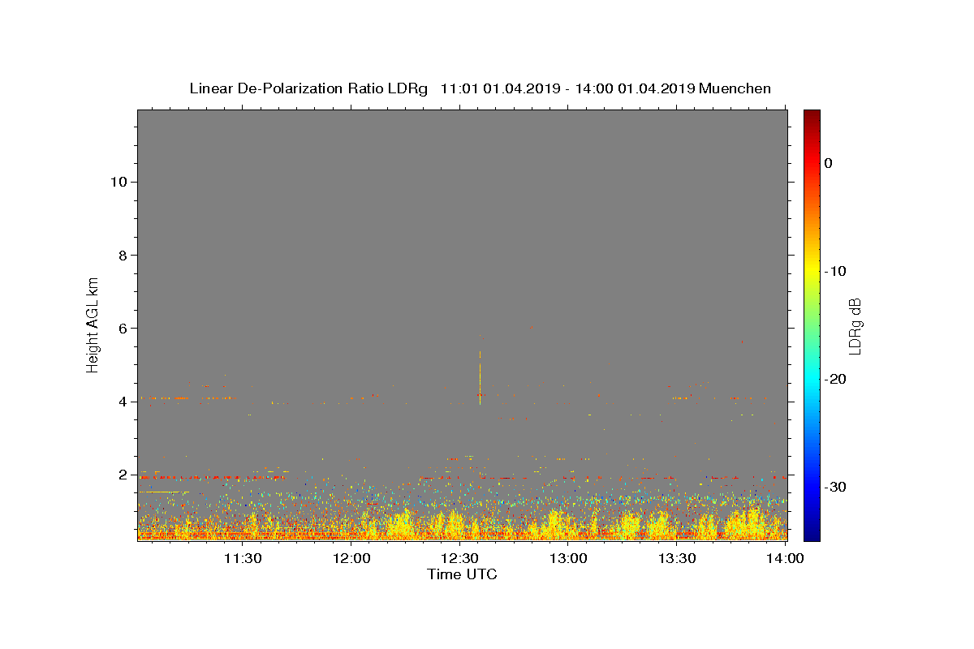Screen dimensions: 974x649
Task: Click the '-20' colorbar tick label
Action: tap(836, 379)
